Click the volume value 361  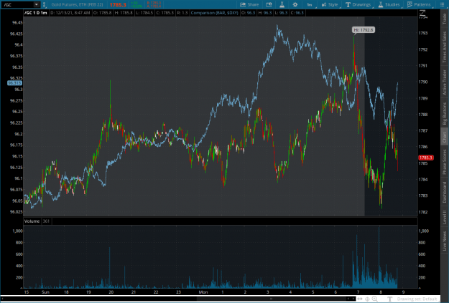[46, 221]
